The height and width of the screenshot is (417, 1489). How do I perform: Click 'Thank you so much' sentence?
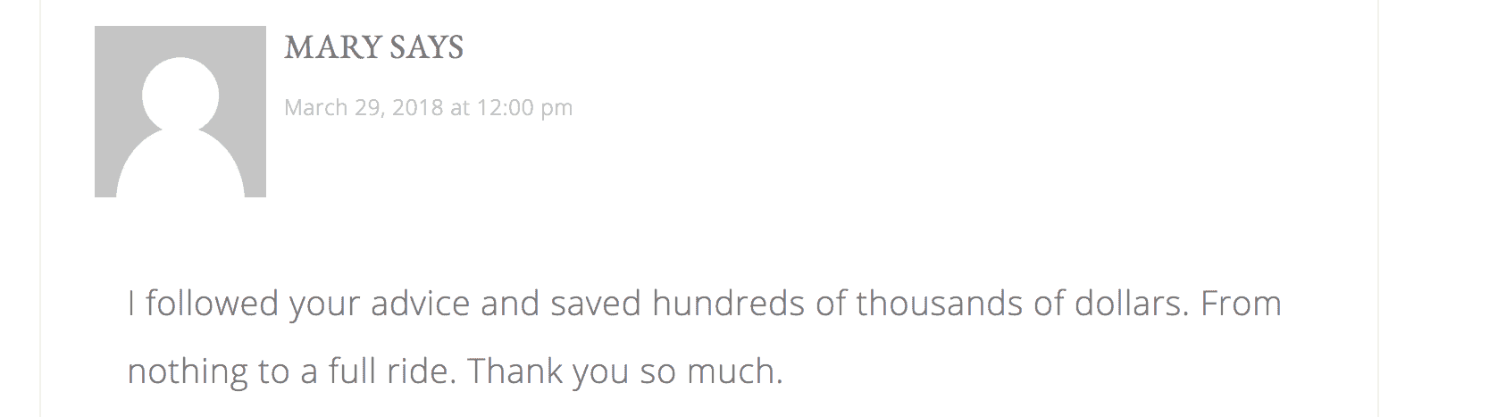624,371
